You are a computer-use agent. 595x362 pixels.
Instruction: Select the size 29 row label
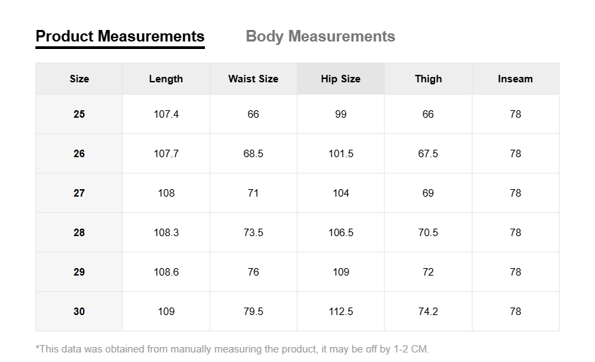(79, 272)
